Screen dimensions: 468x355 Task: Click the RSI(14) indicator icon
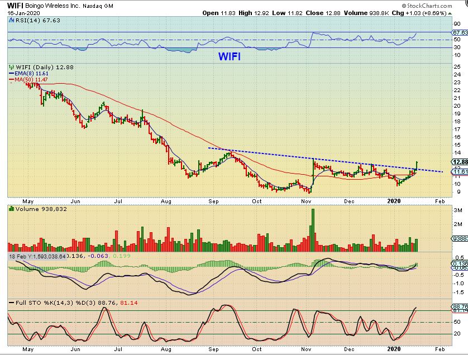11,20
